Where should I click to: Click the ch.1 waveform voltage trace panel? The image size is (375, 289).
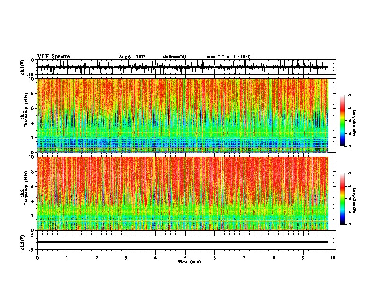pos(185,67)
